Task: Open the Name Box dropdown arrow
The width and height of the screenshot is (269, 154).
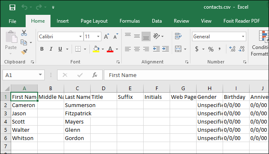Action: 40,75
